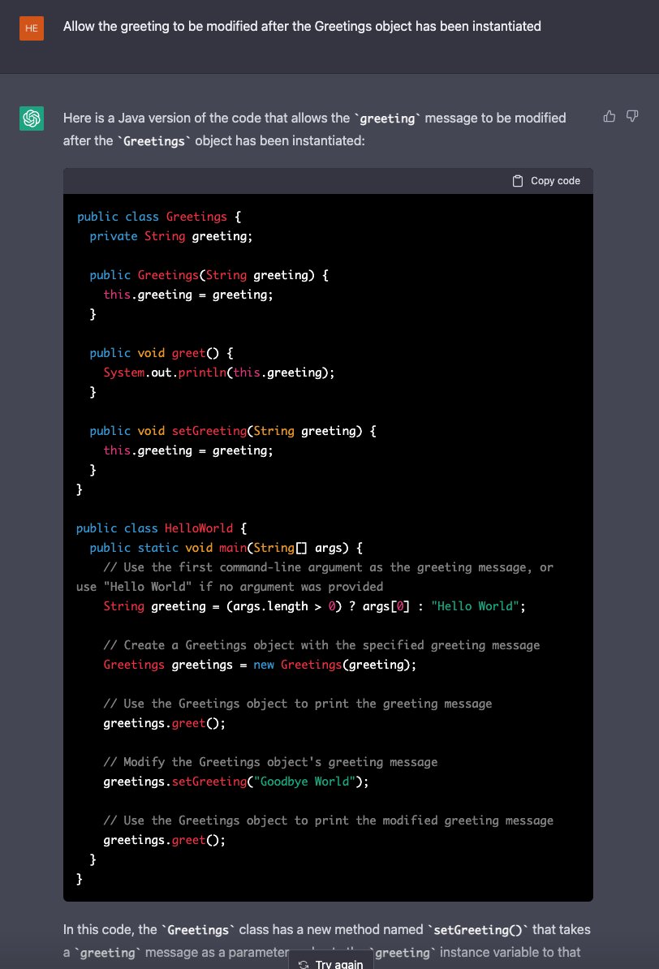Click the ChatGPT logo avatar

click(32, 118)
